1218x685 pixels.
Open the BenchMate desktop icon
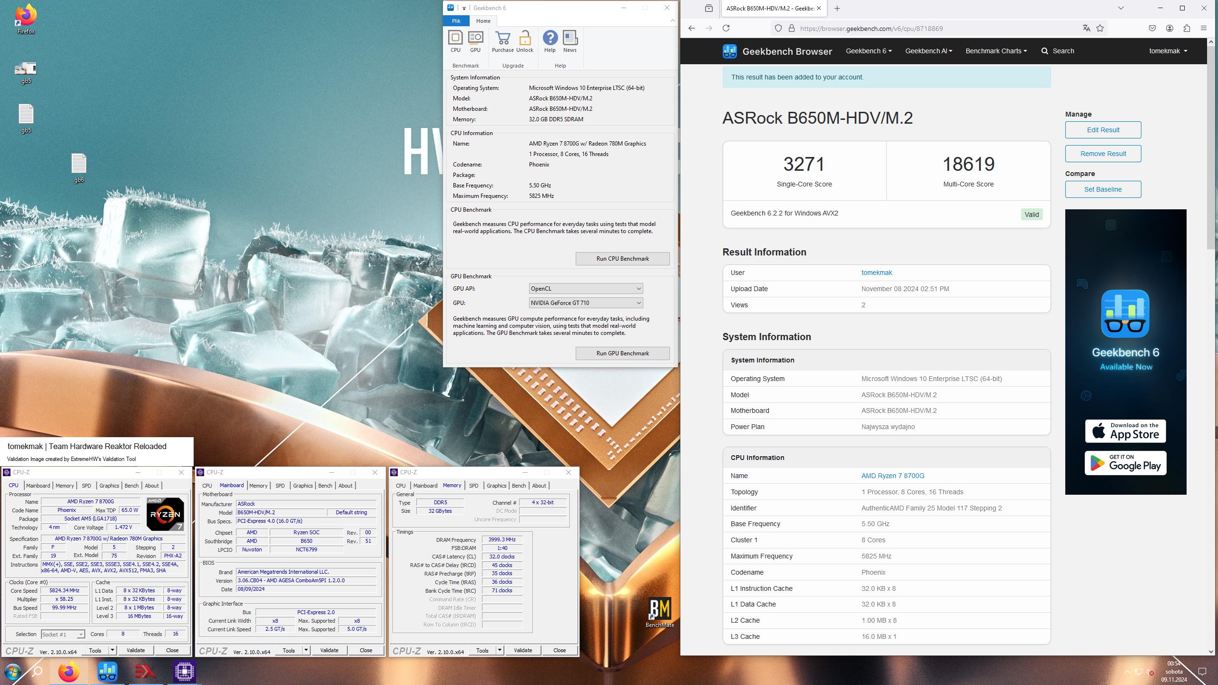coord(659,613)
